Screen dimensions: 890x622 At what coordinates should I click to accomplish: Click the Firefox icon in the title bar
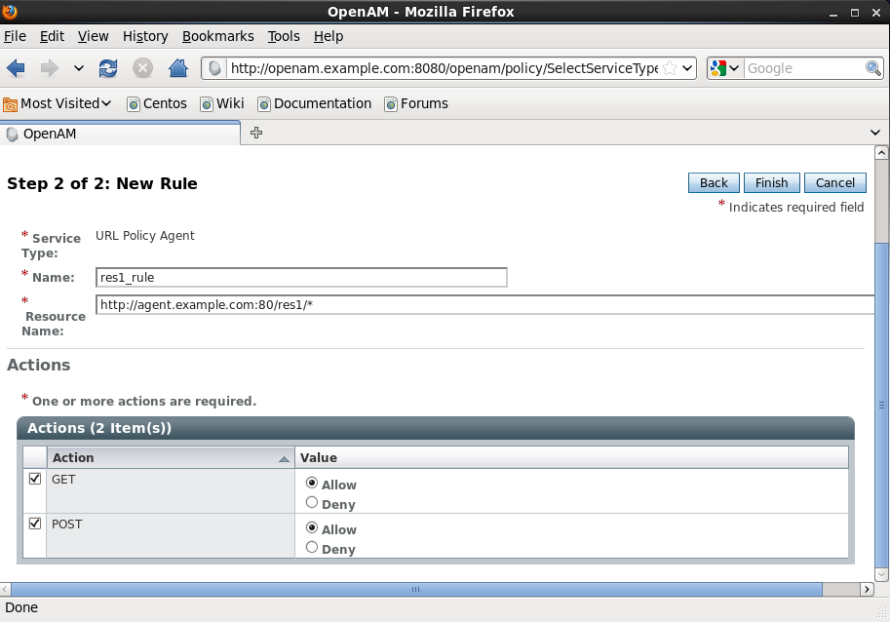point(10,12)
